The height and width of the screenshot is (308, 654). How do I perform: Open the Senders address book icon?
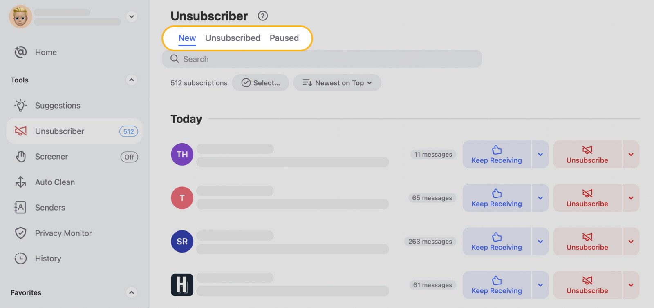tap(20, 207)
